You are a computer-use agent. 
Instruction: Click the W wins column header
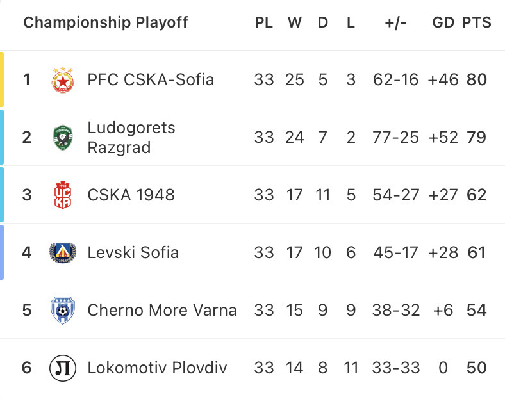tap(295, 22)
